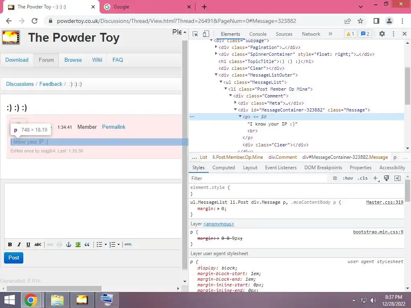Expand the SpinnerContainer div node
Viewport: 411px width, 308px height.
(216, 54)
